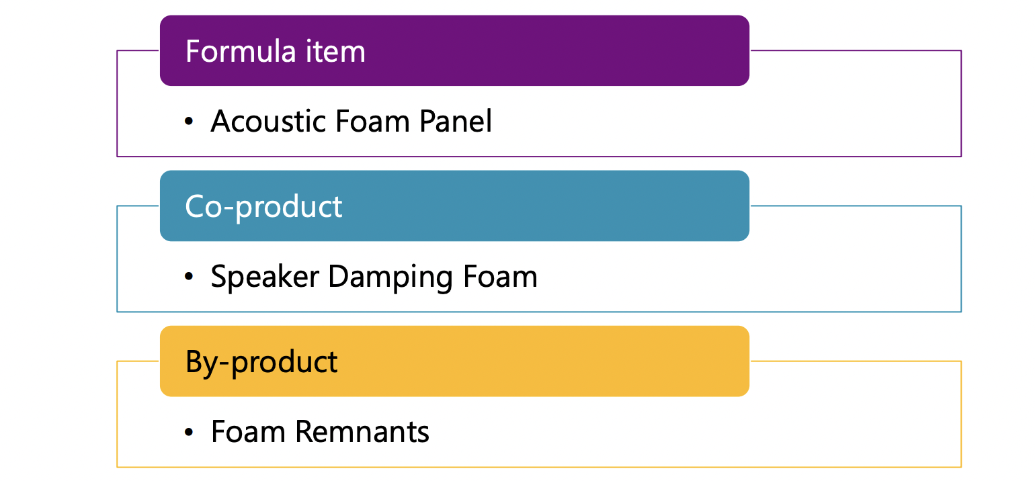Click the bullet dot before Speaker Damping Foam
This screenshot has height=481, width=1035.
point(189,277)
